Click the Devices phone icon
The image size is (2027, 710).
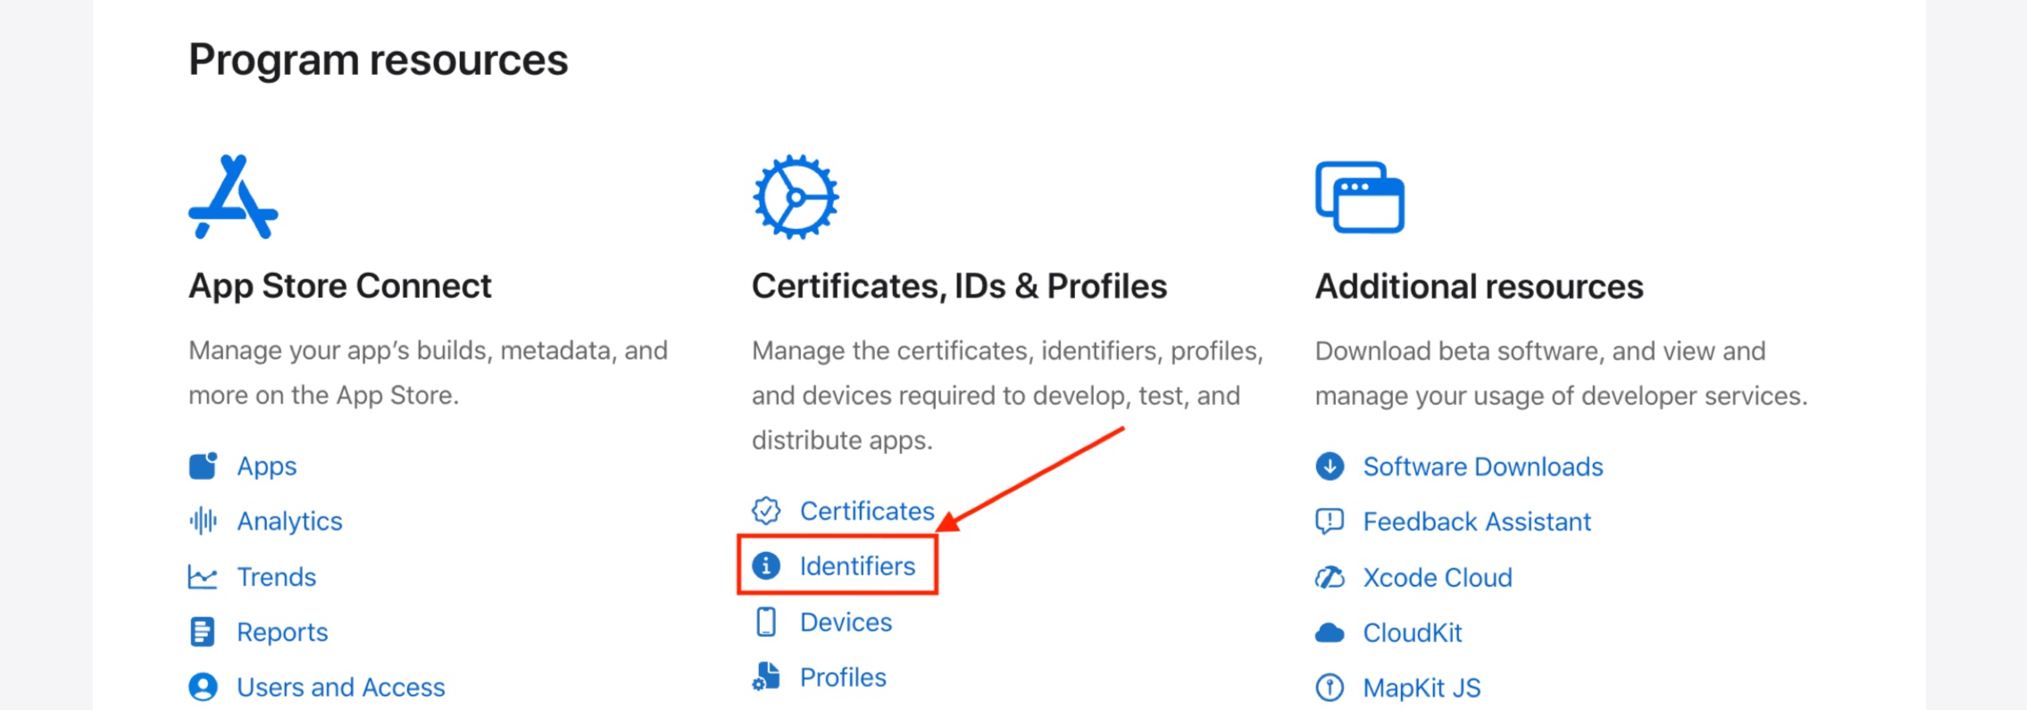coord(766,622)
